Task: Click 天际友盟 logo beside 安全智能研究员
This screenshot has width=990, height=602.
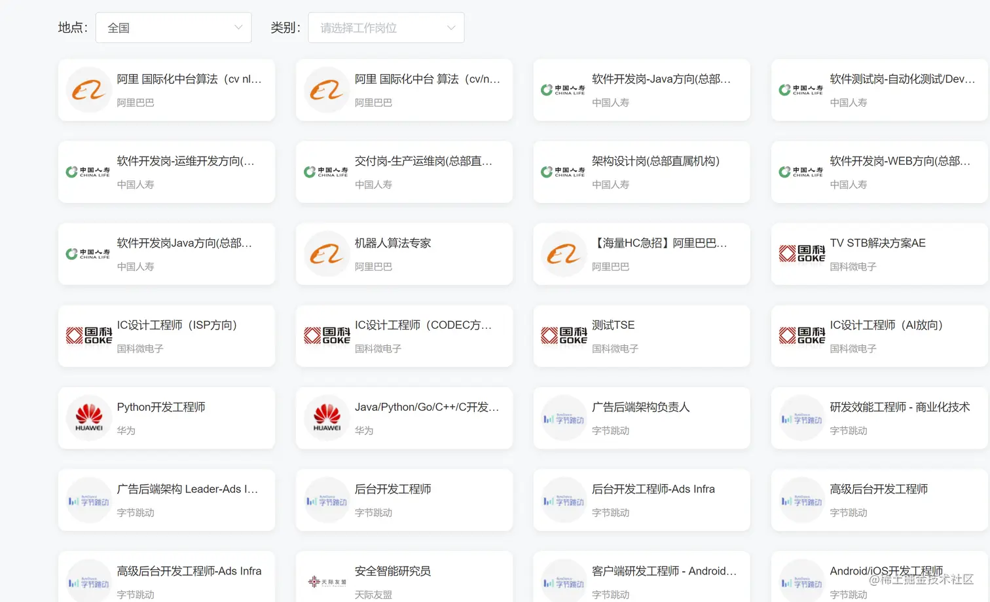Action: coord(327,581)
